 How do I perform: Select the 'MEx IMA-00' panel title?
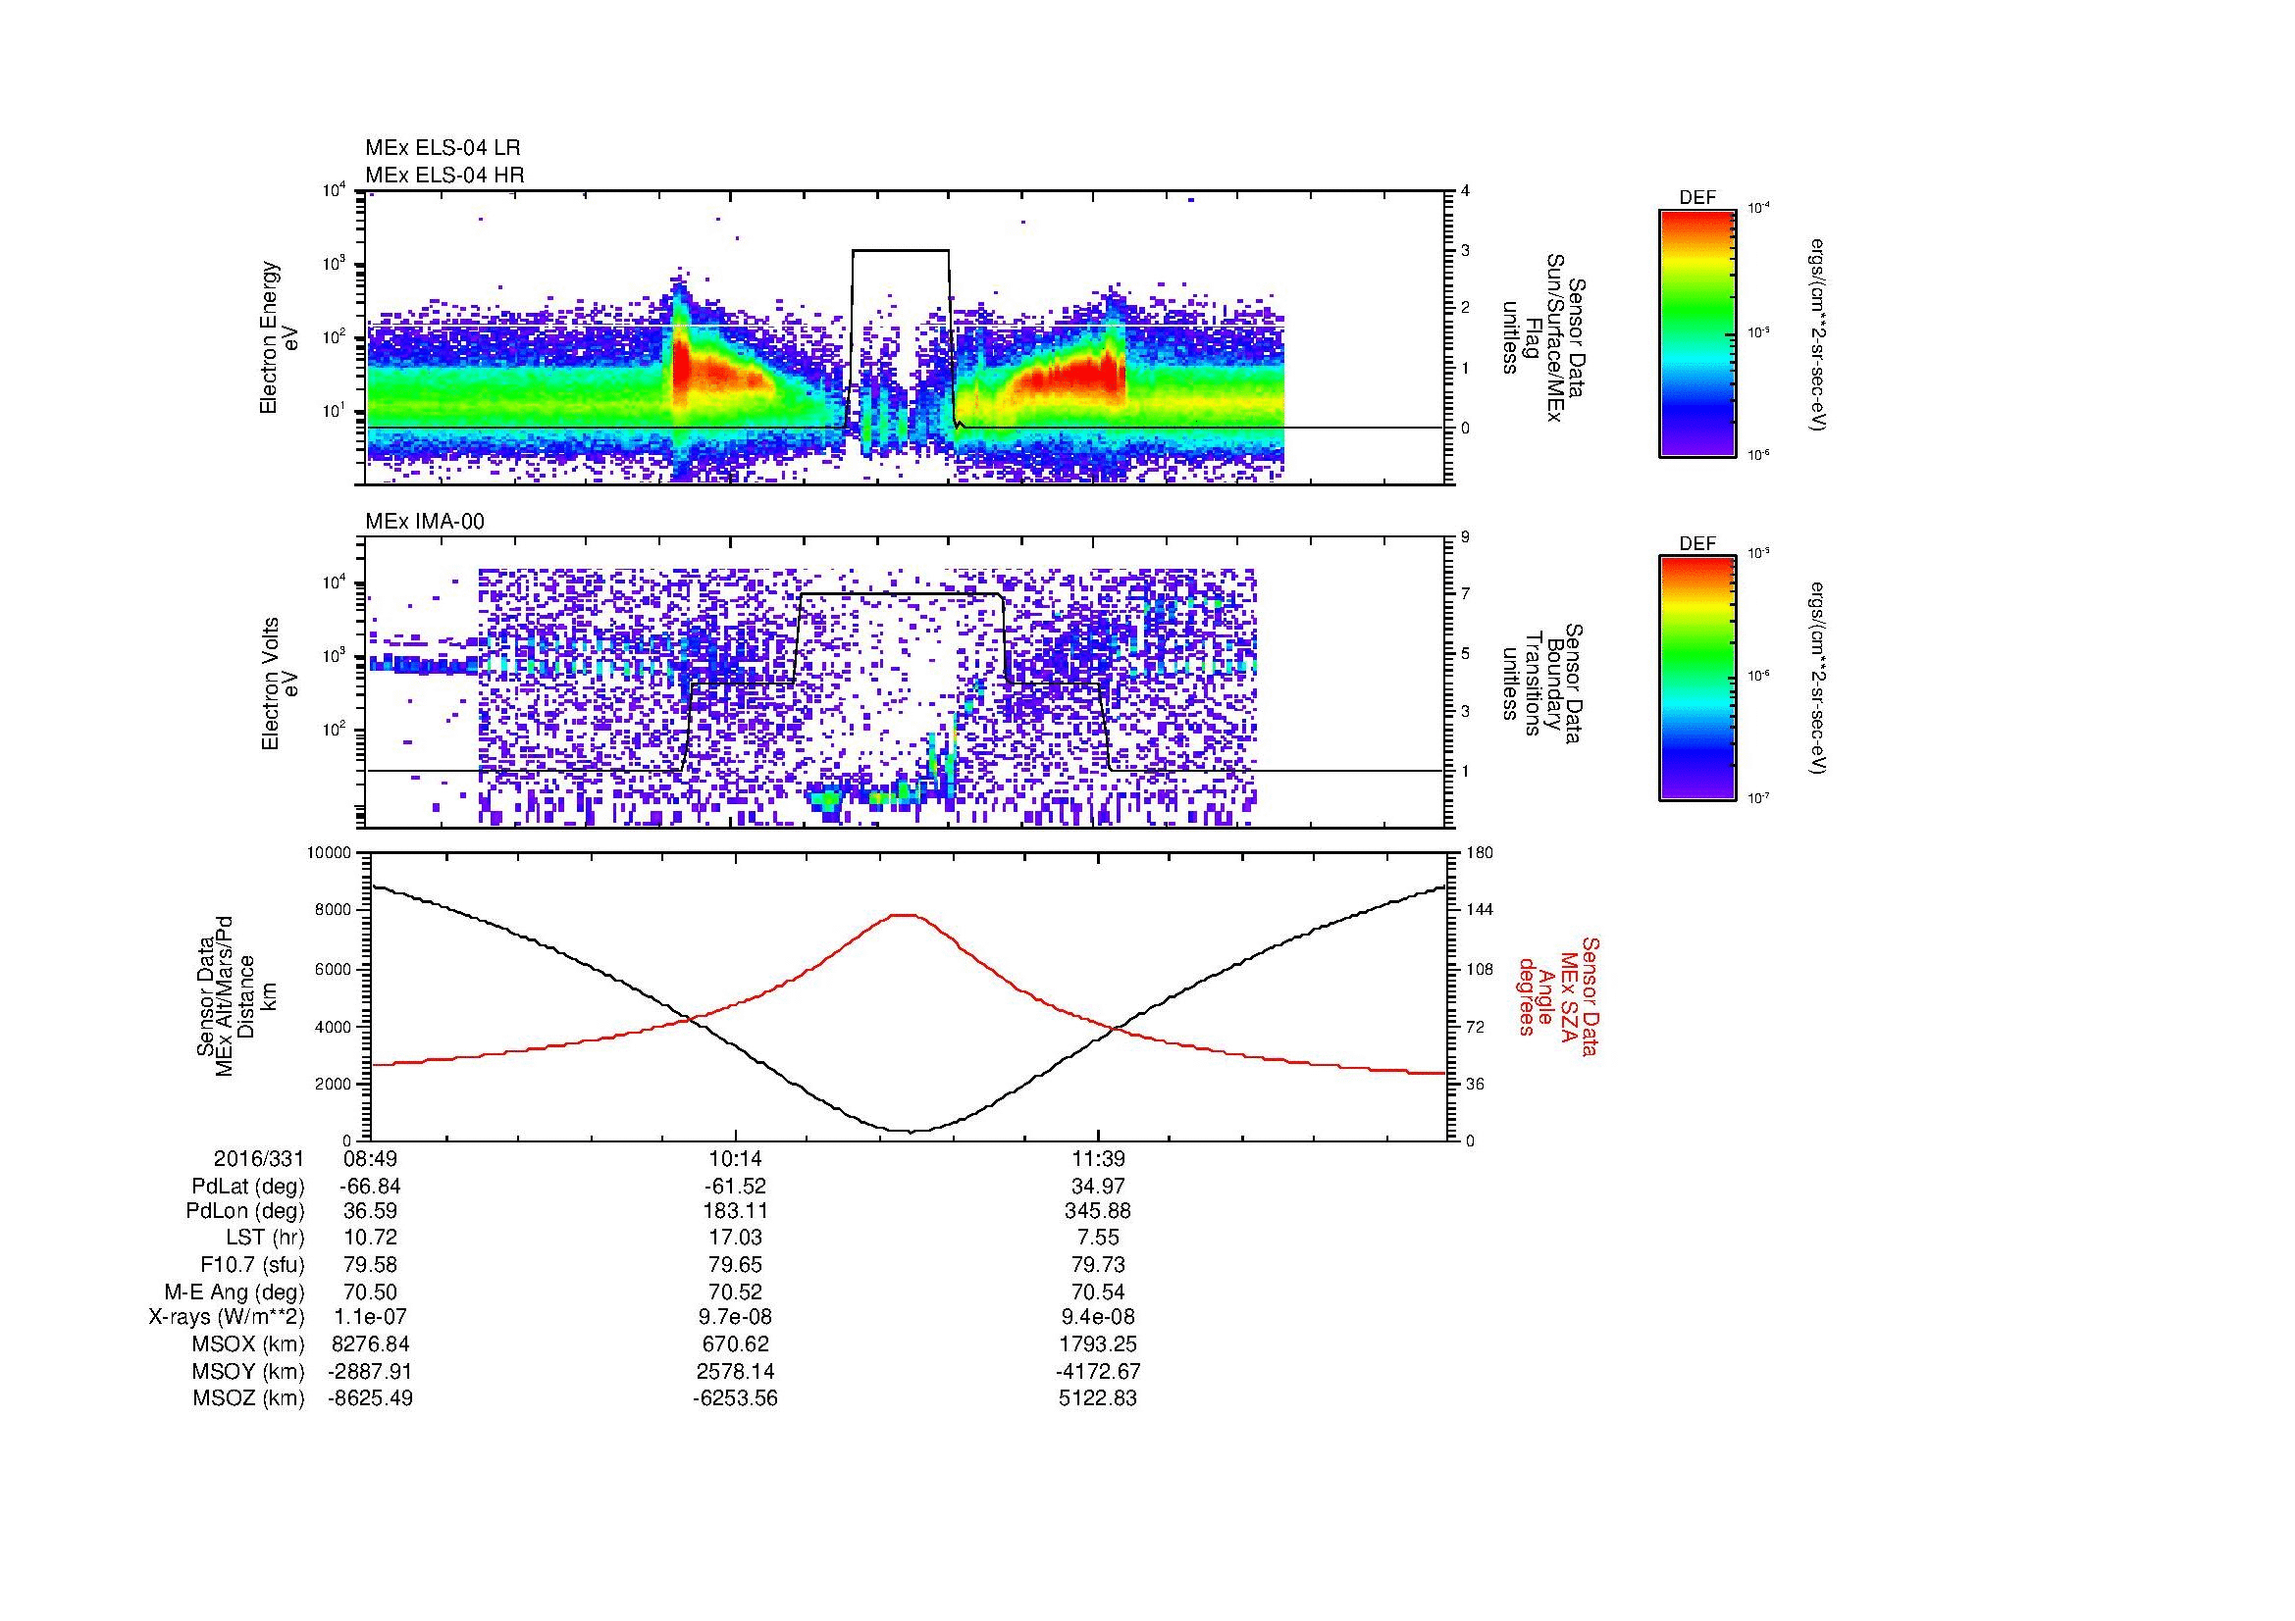425,522
